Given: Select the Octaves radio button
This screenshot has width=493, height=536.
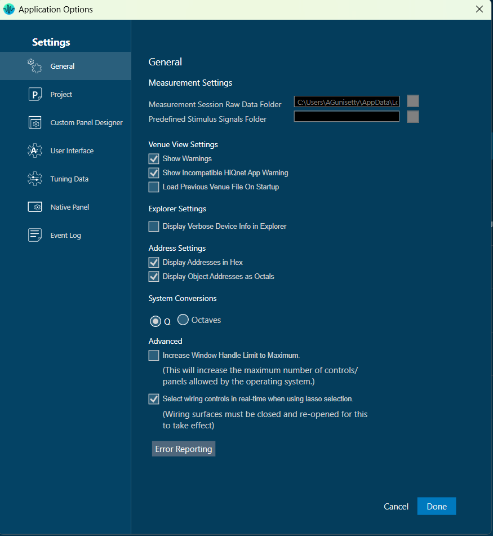Looking at the screenshot, I should tap(183, 320).
